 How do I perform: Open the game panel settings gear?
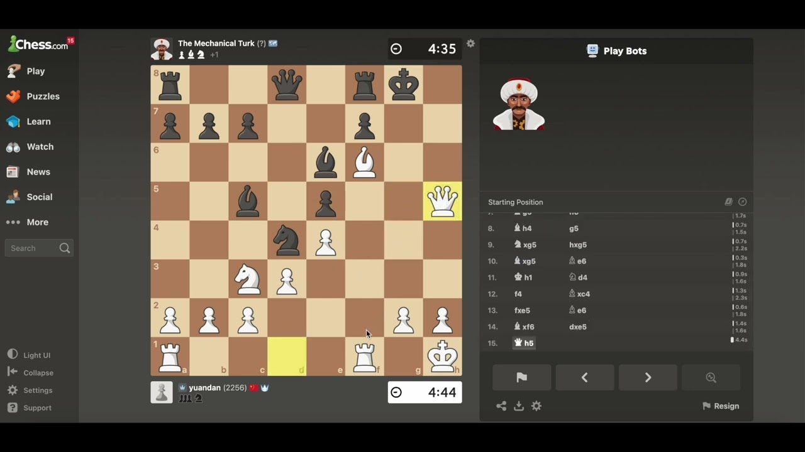tap(536, 406)
